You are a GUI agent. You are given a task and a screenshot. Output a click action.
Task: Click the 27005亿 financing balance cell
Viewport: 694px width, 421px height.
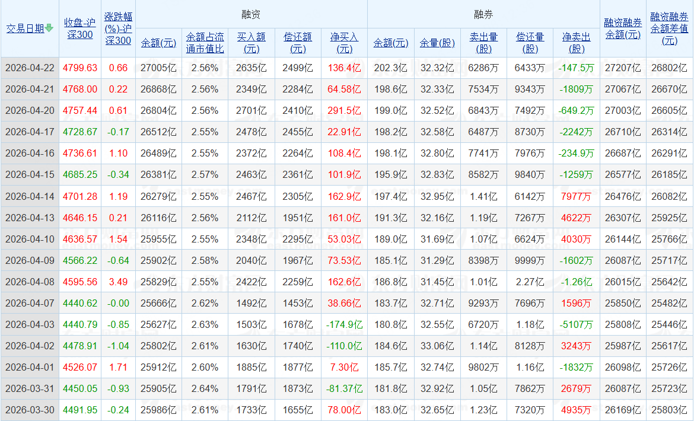(158, 68)
